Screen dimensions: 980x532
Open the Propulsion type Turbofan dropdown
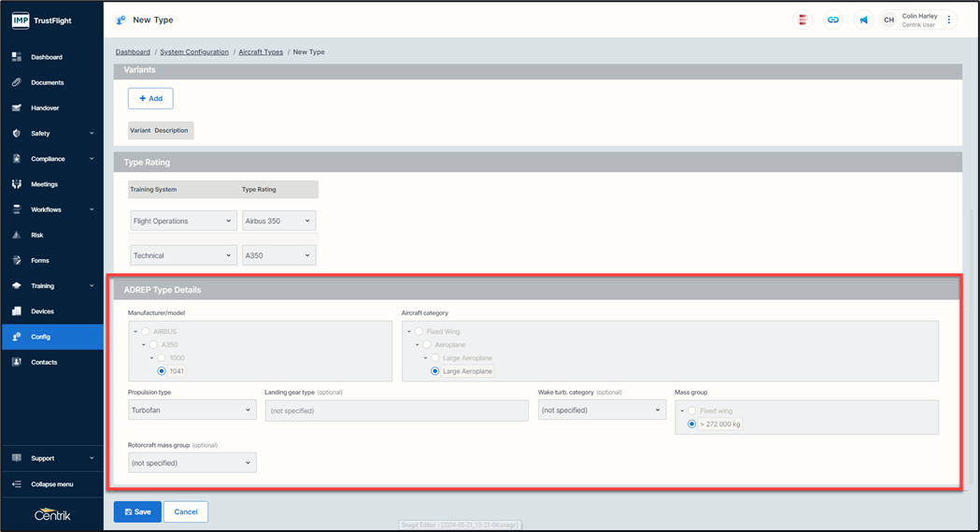192,410
